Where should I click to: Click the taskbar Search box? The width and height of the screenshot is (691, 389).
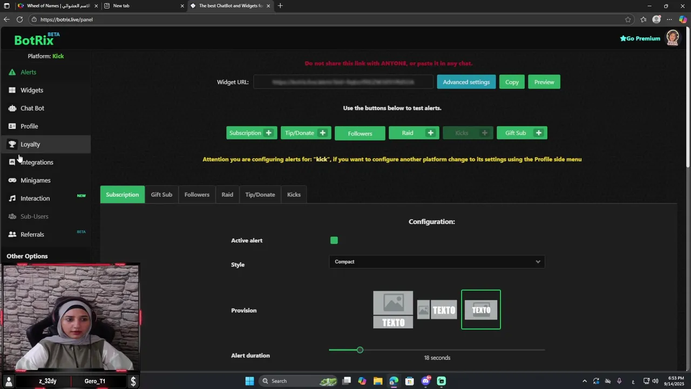(x=299, y=381)
